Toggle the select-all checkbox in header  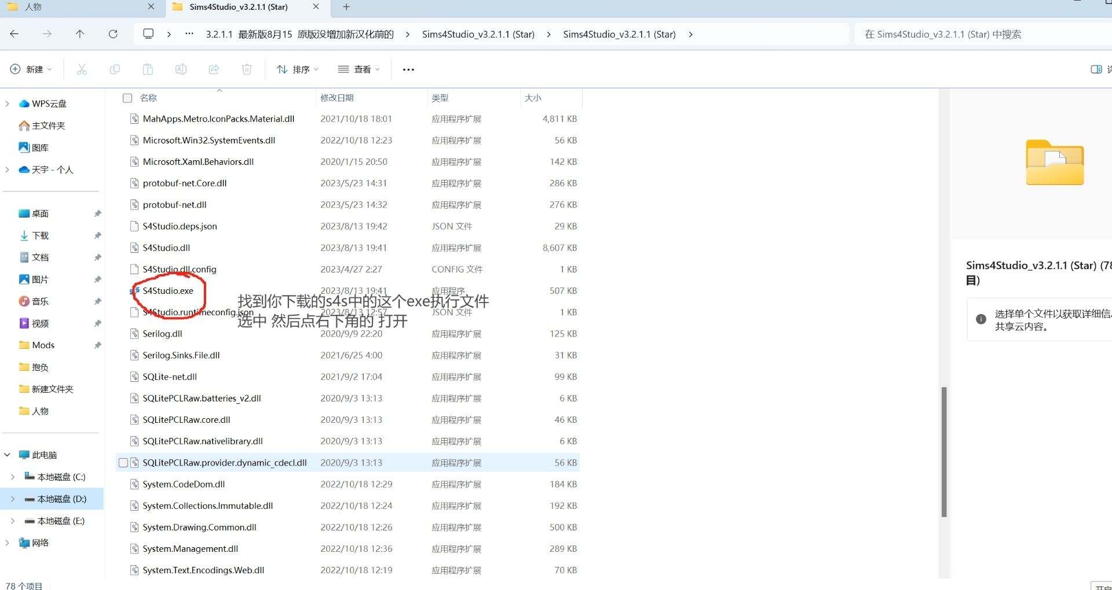click(127, 98)
